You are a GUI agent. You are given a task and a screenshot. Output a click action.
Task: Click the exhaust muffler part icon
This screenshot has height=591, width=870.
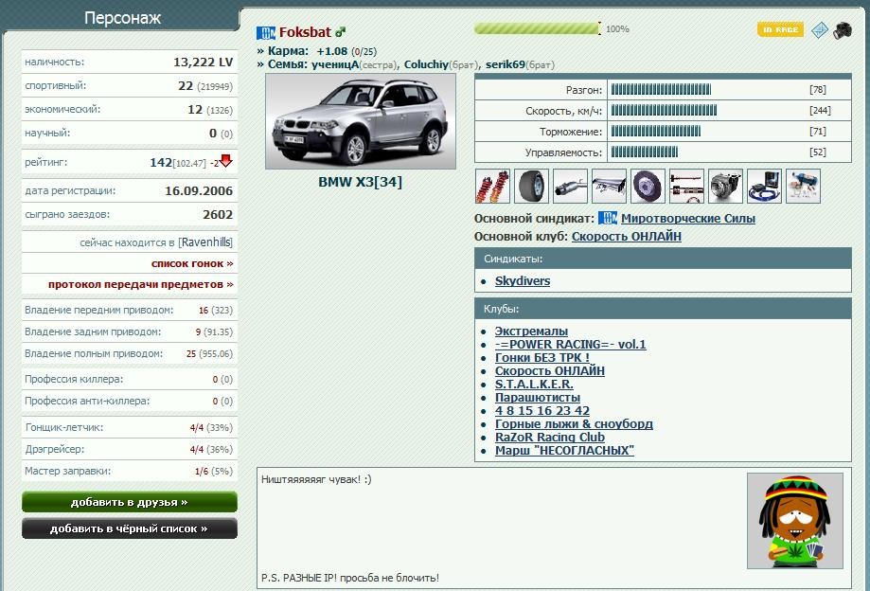point(571,186)
